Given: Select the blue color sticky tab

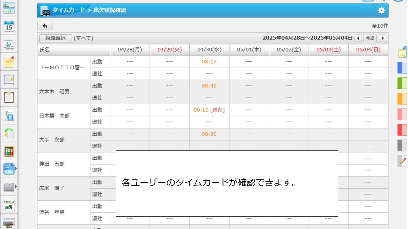Looking at the screenshot, I should click(403, 68).
